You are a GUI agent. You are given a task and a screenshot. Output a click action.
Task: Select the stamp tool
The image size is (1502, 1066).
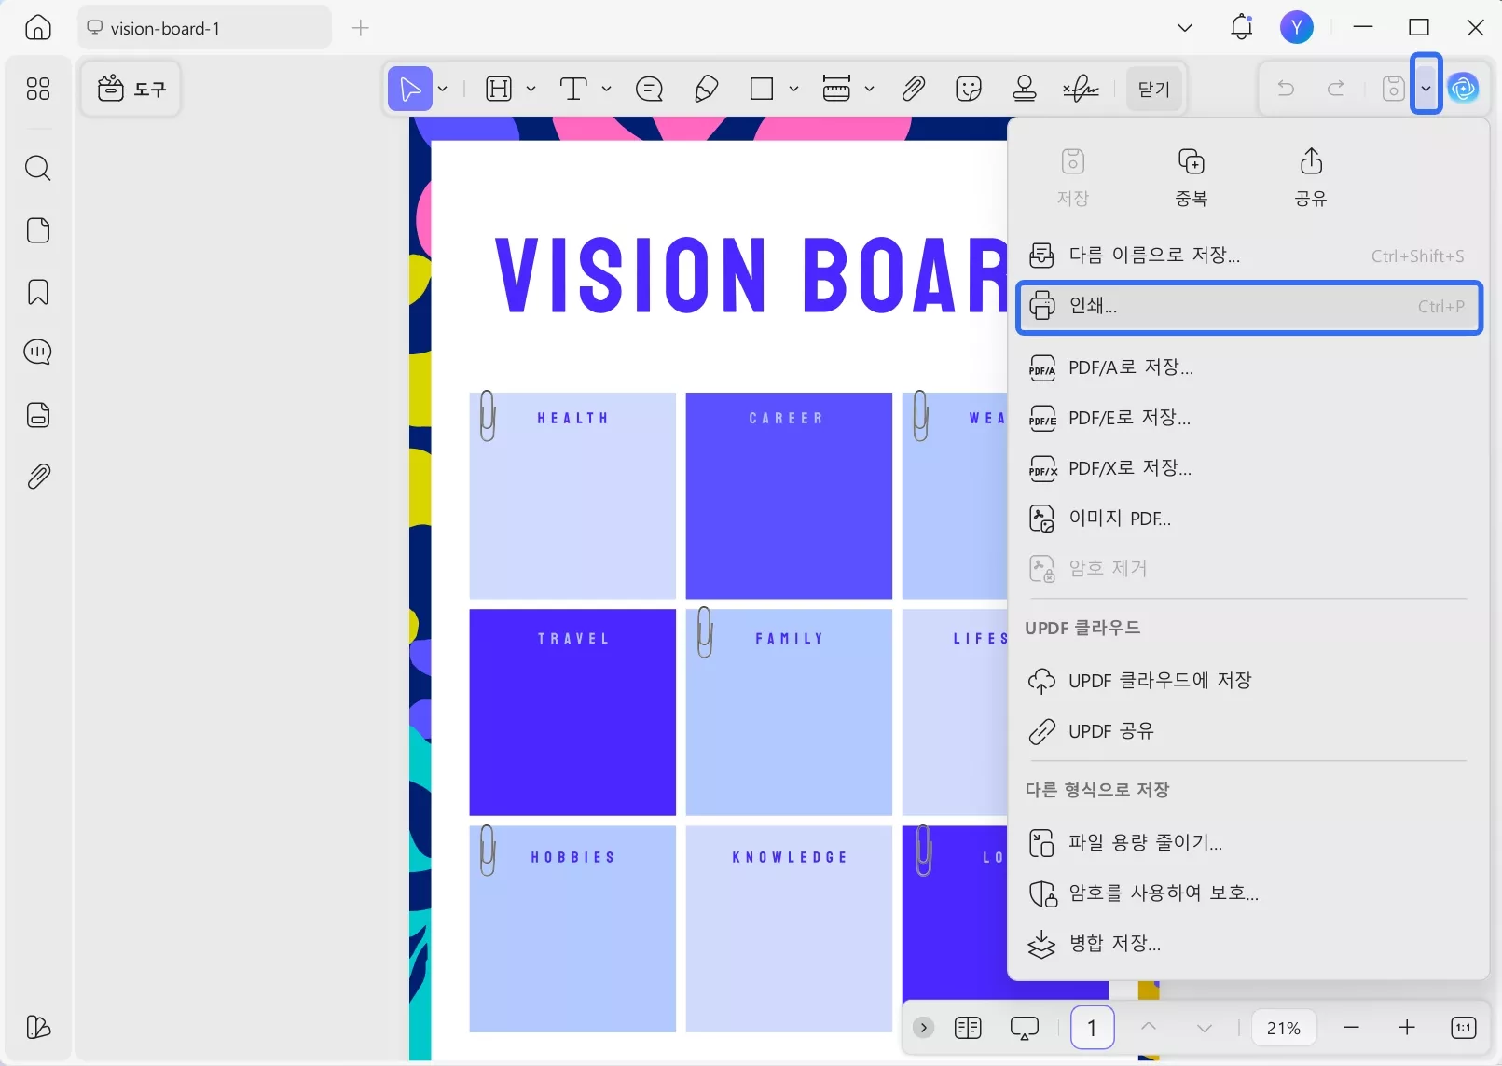pyautogui.click(x=1025, y=89)
